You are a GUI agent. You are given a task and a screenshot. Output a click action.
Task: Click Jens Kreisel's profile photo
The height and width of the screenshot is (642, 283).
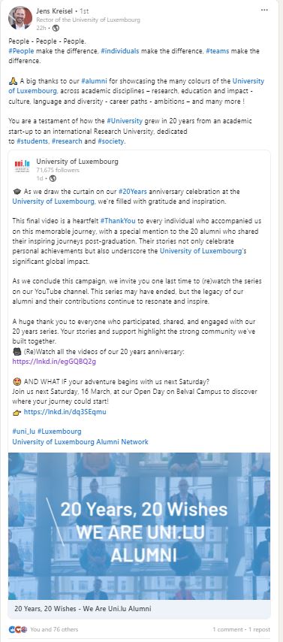coord(20,18)
